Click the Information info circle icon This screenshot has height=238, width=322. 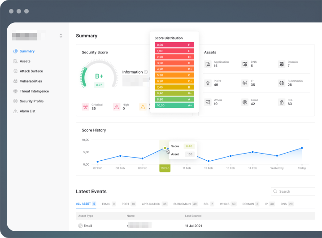(146, 72)
